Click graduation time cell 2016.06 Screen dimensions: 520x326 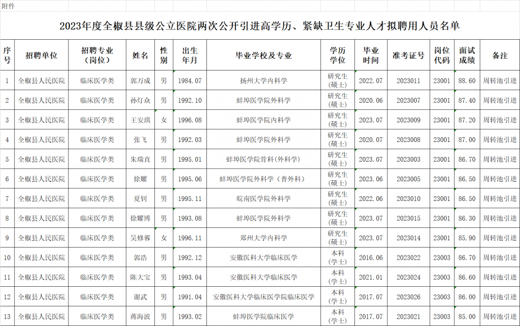coord(371,258)
